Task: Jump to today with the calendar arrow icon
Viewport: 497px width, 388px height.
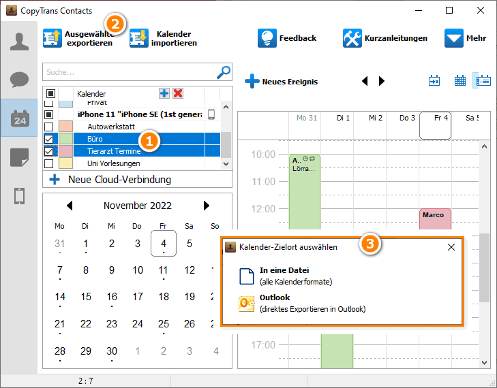Action: point(434,81)
